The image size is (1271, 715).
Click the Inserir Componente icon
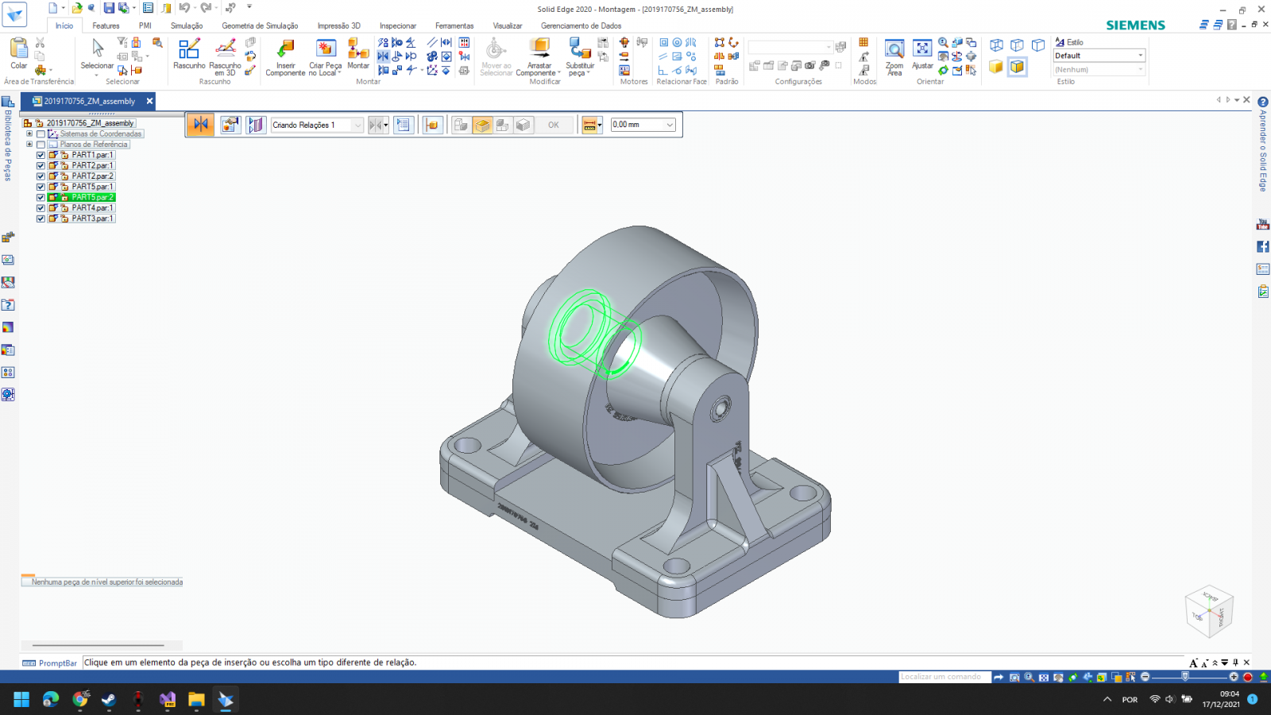285,50
